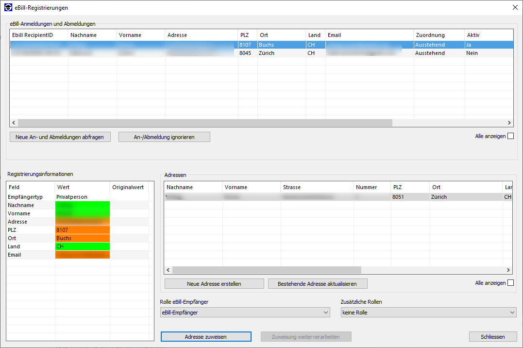Enable Alle anzeigen checkbox for eBill registrations
This screenshot has width=523, height=348.
click(x=510, y=136)
